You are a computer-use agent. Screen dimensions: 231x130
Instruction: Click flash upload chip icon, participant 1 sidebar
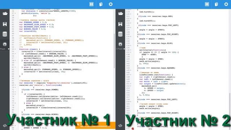(5, 44)
